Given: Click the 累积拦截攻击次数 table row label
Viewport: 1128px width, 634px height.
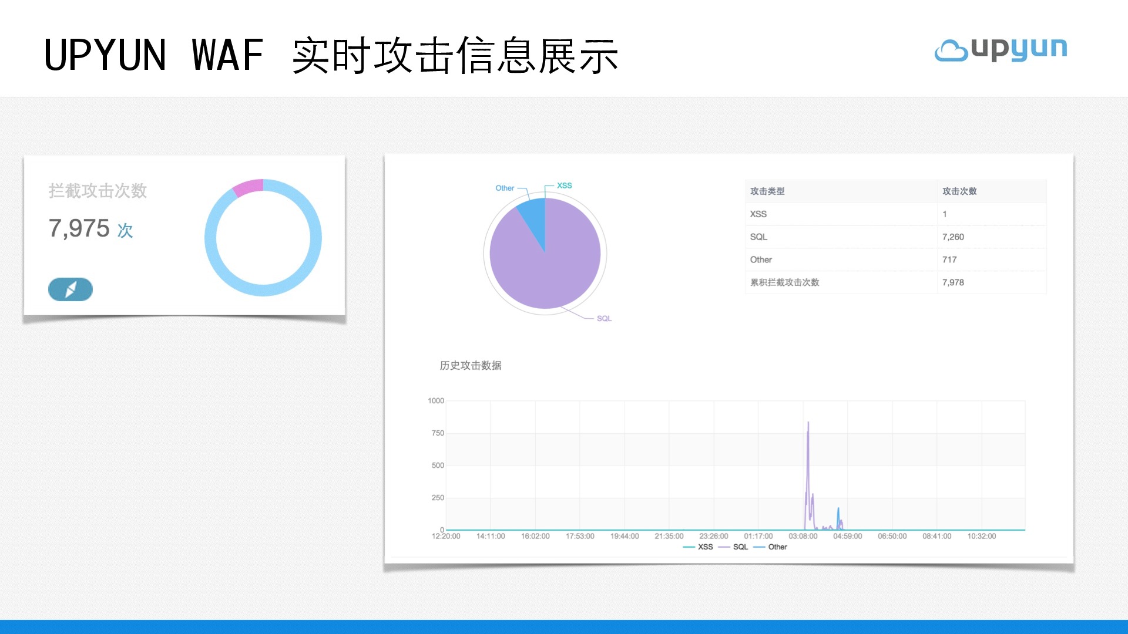Looking at the screenshot, I should click(784, 282).
